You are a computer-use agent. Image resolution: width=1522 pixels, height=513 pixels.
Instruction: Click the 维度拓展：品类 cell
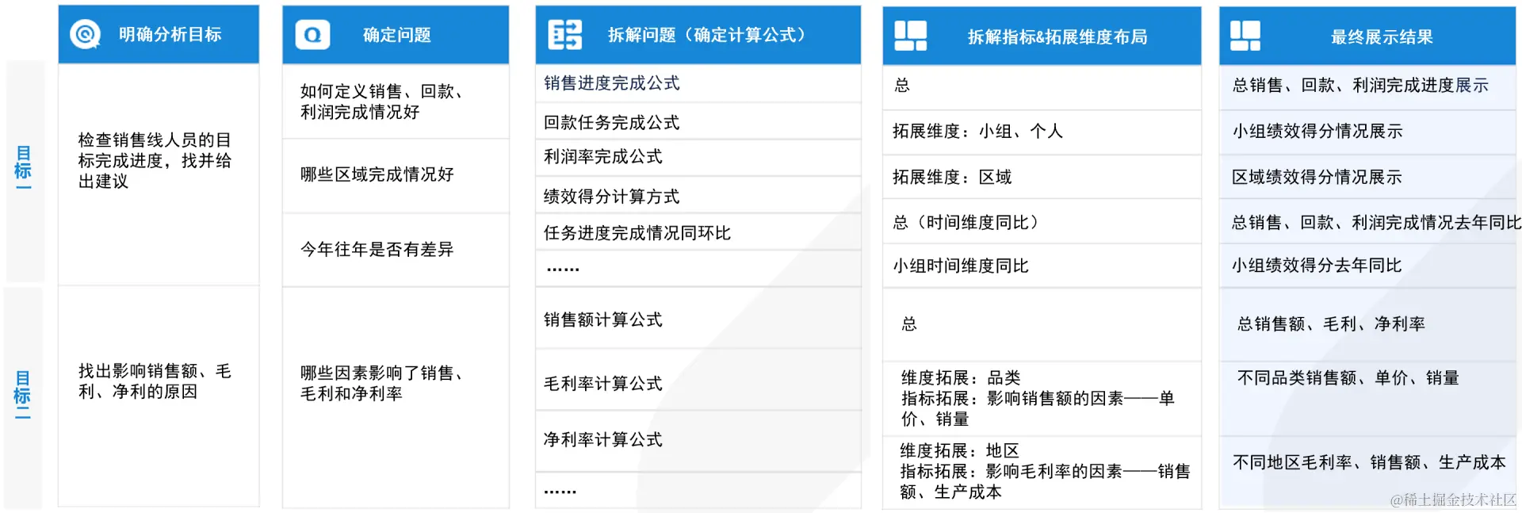coord(1042,399)
